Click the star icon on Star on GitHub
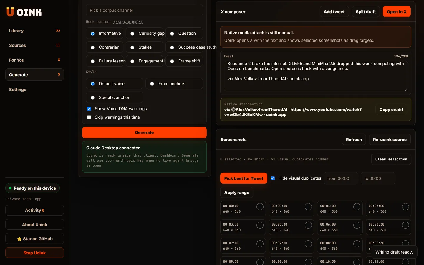This screenshot has width=424, height=265. tap(19, 239)
